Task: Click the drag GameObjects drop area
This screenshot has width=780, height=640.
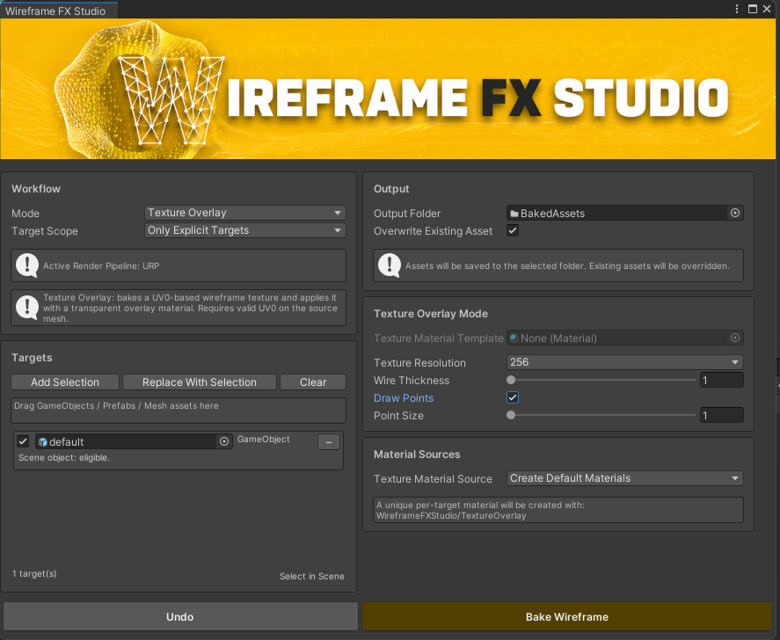Action: click(x=179, y=411)
